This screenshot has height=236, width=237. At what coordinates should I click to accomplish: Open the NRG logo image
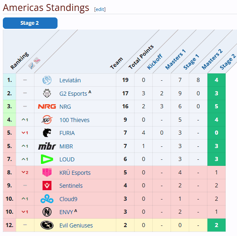pyautogui.click(x=47, y=107)
